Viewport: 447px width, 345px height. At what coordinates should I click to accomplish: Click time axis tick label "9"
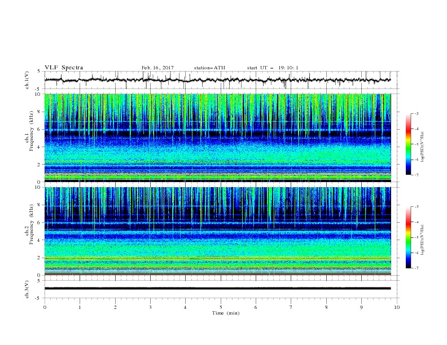[361, 307]
